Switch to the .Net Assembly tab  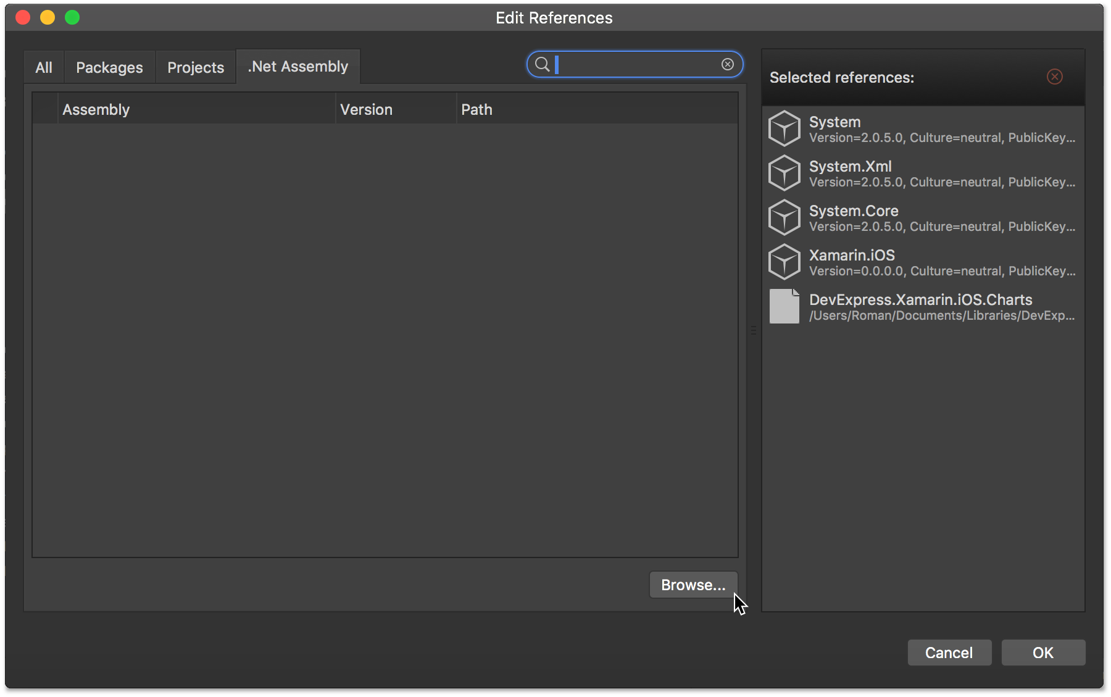pos(298,67)
